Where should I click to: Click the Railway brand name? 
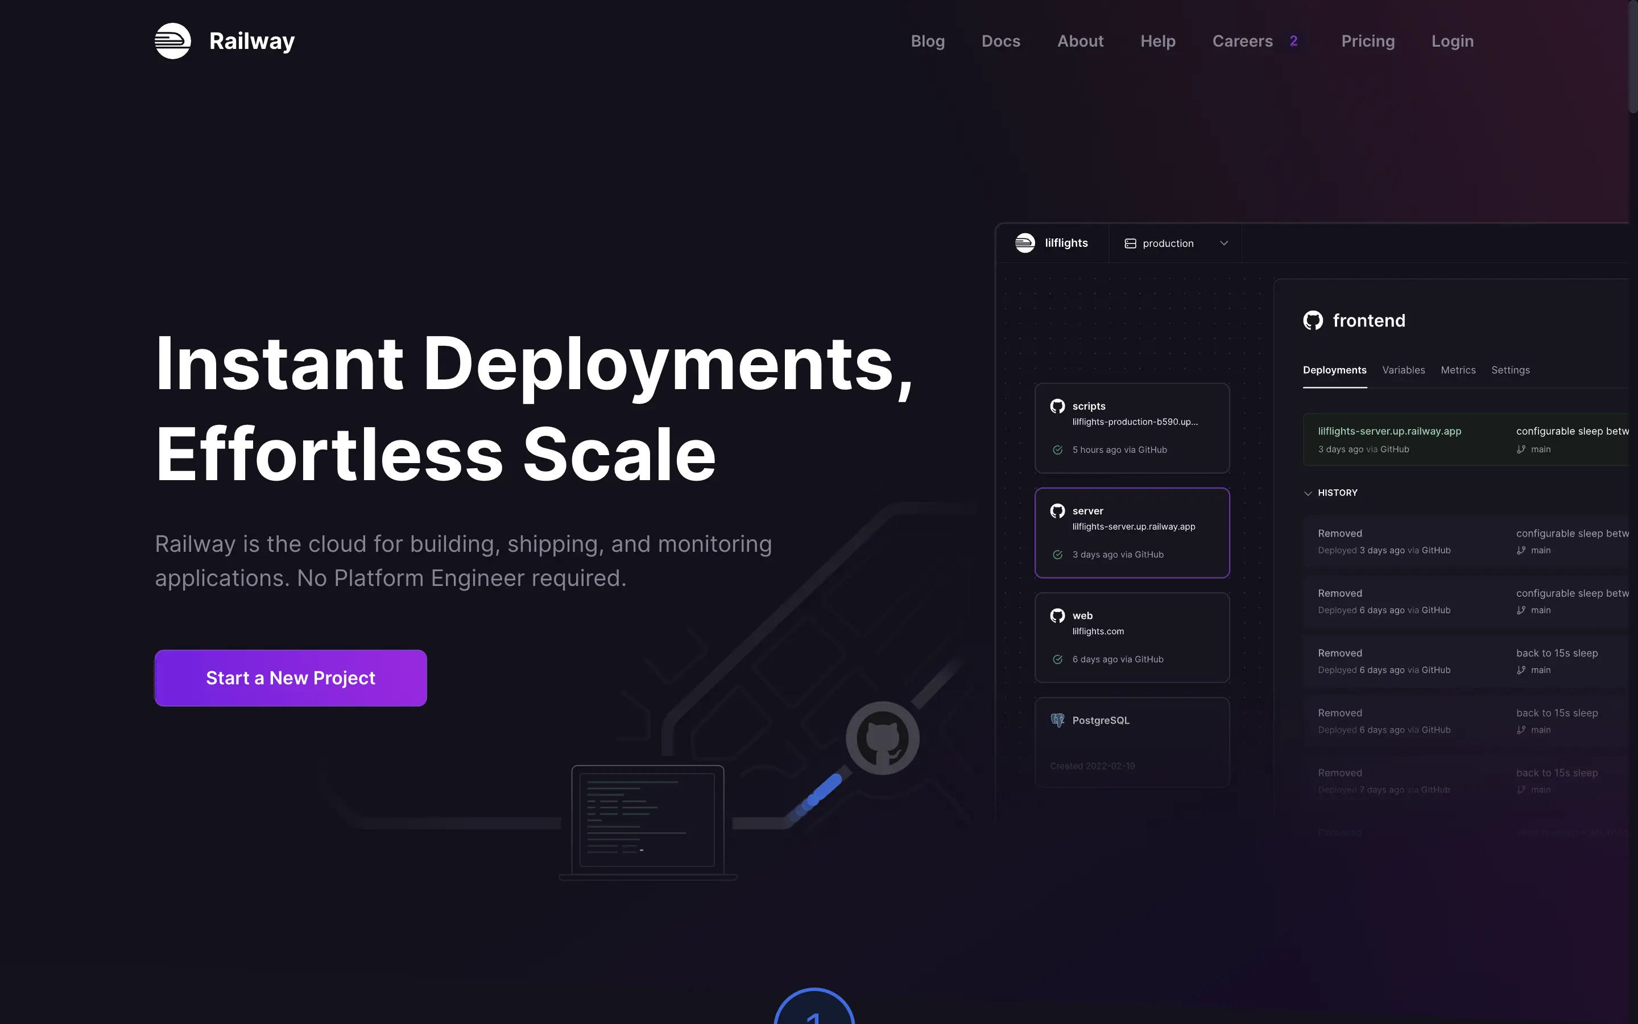click(252, 40)
